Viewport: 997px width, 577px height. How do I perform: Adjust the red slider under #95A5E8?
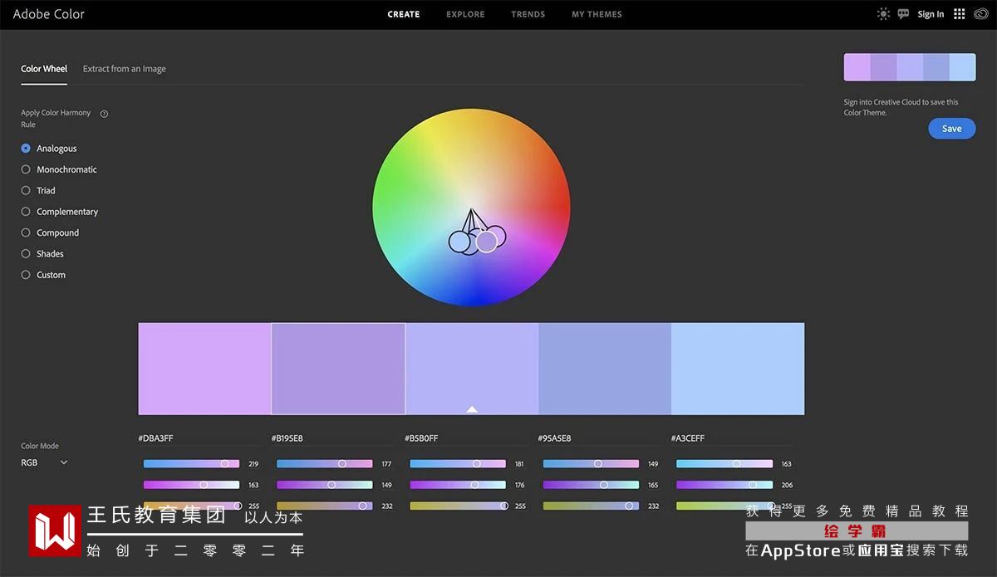pos(591,464)
